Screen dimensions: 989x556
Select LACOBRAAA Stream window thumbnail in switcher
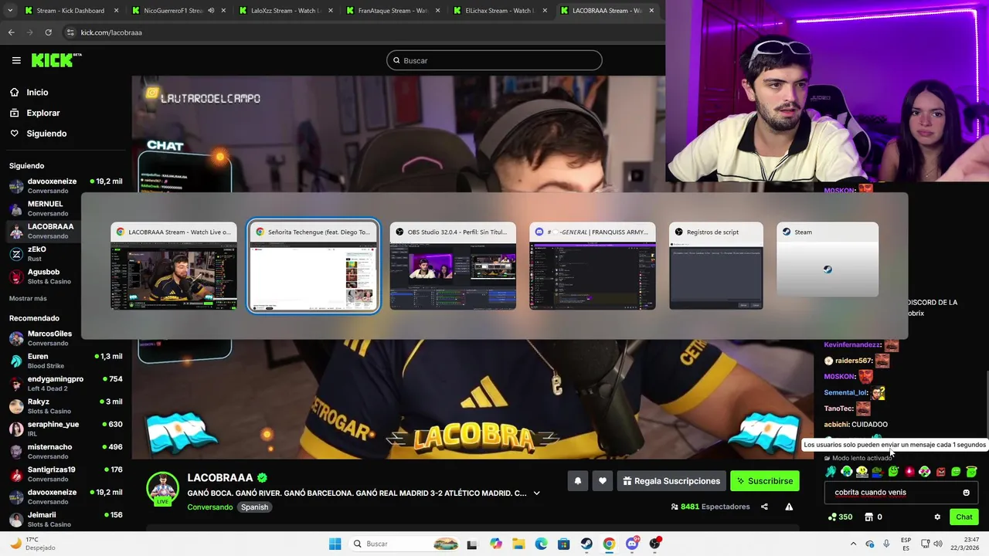(174, 267)
